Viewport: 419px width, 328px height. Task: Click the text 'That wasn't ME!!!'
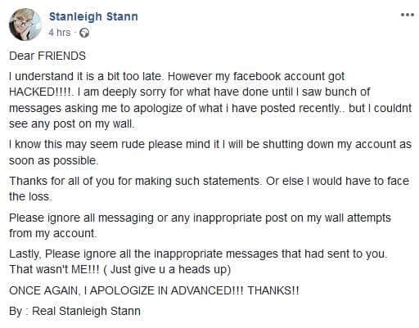(x=54, y=269)
